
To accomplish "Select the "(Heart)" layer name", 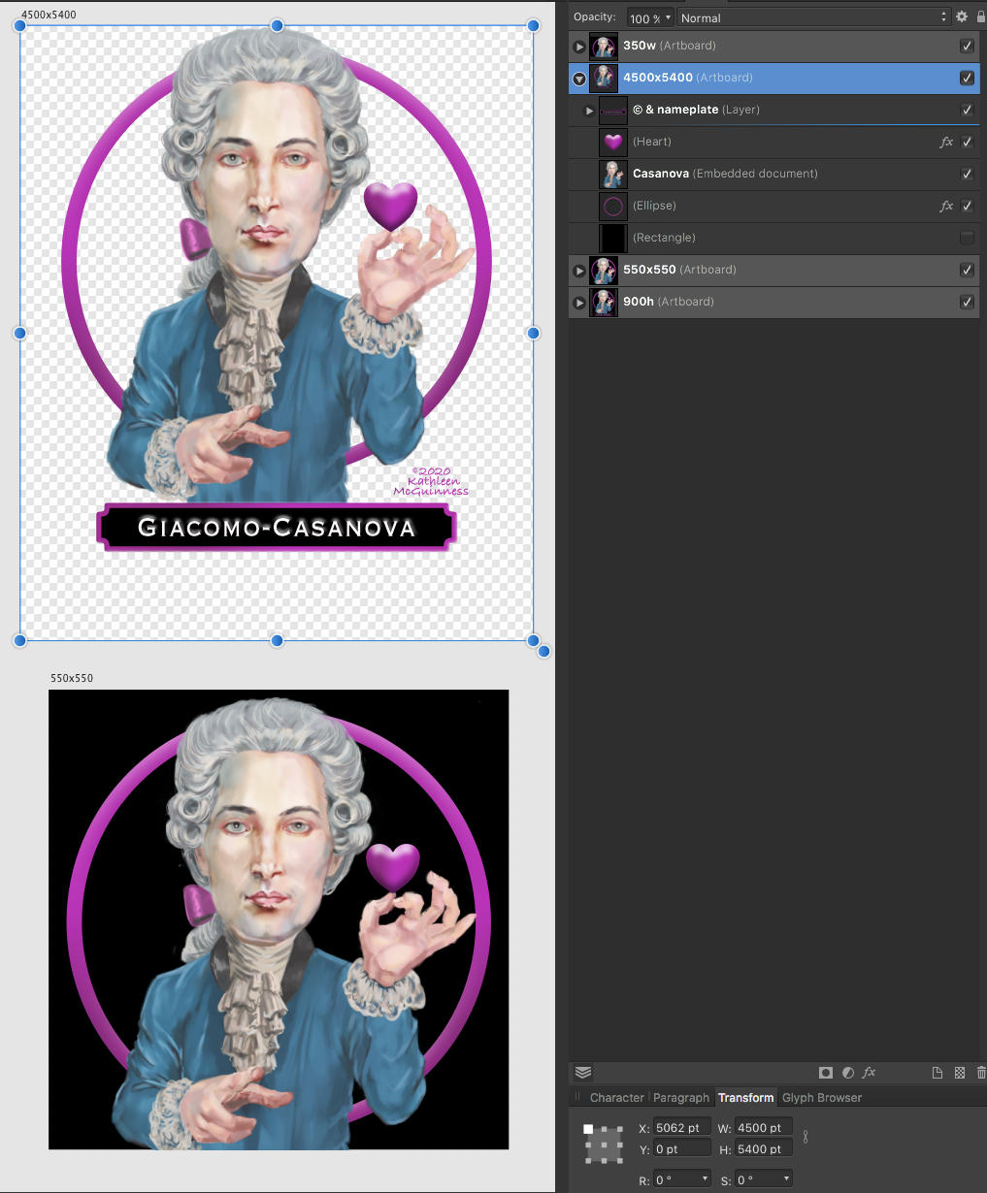I will point(652,142).
